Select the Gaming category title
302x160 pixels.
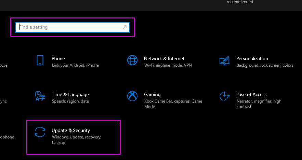coord(152,95)
